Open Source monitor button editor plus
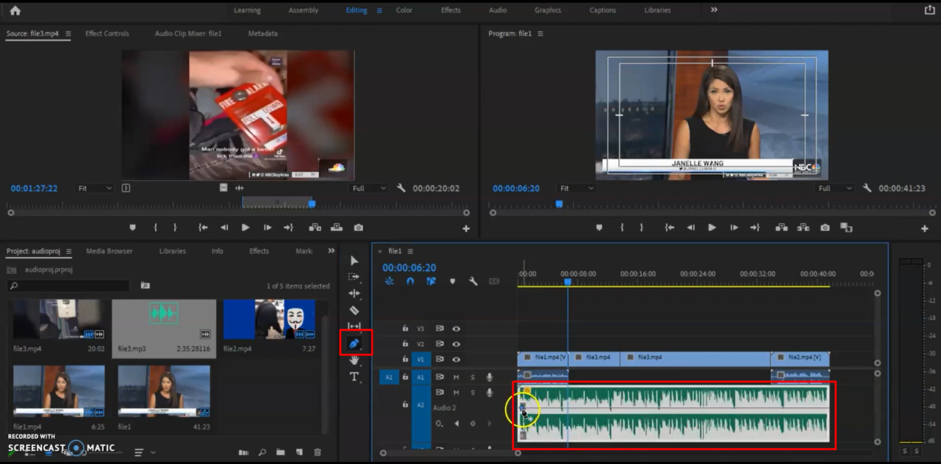Screen dimensions: 941x464 [x=466, y=229]
